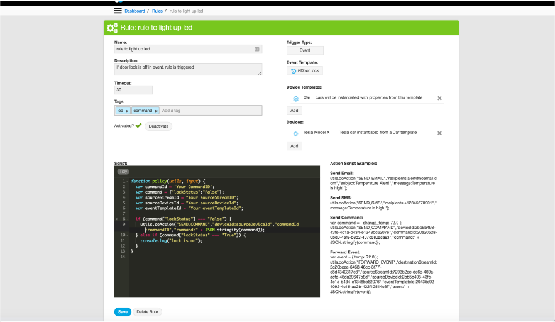This screenshot has height=322, width=555.
Task: Navigate to Rules breadcrumb
Action: 157,11
